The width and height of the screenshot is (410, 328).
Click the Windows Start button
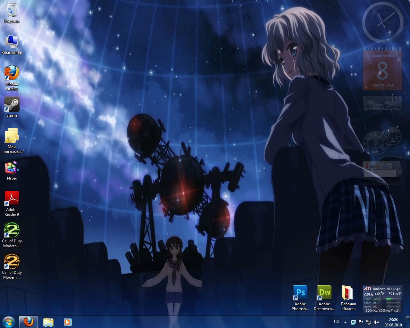[9, 322]
